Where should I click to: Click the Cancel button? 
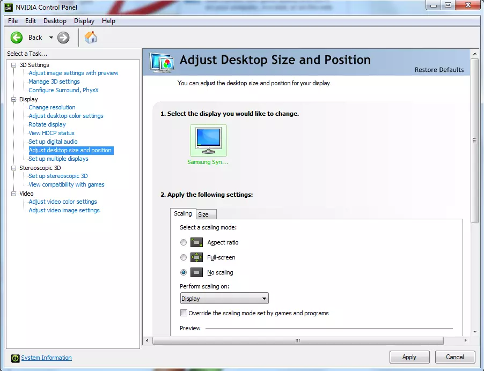coord(454,357)
